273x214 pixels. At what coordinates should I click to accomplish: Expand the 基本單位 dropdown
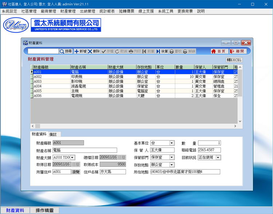pyautogui.click(x=172, y=143)
